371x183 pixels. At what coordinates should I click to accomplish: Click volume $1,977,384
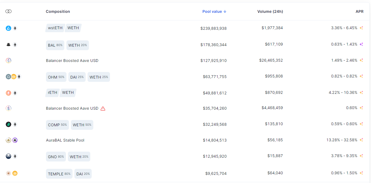(x=272, y=28)
